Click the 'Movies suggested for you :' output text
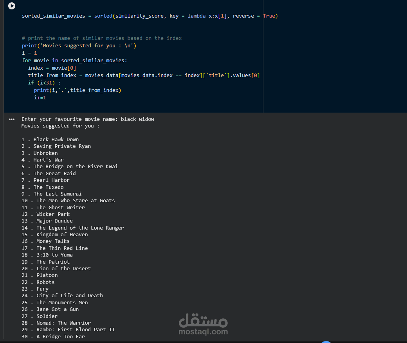This screenshot has width=407, height=343. pyautogui.click(x=61, y=126)
